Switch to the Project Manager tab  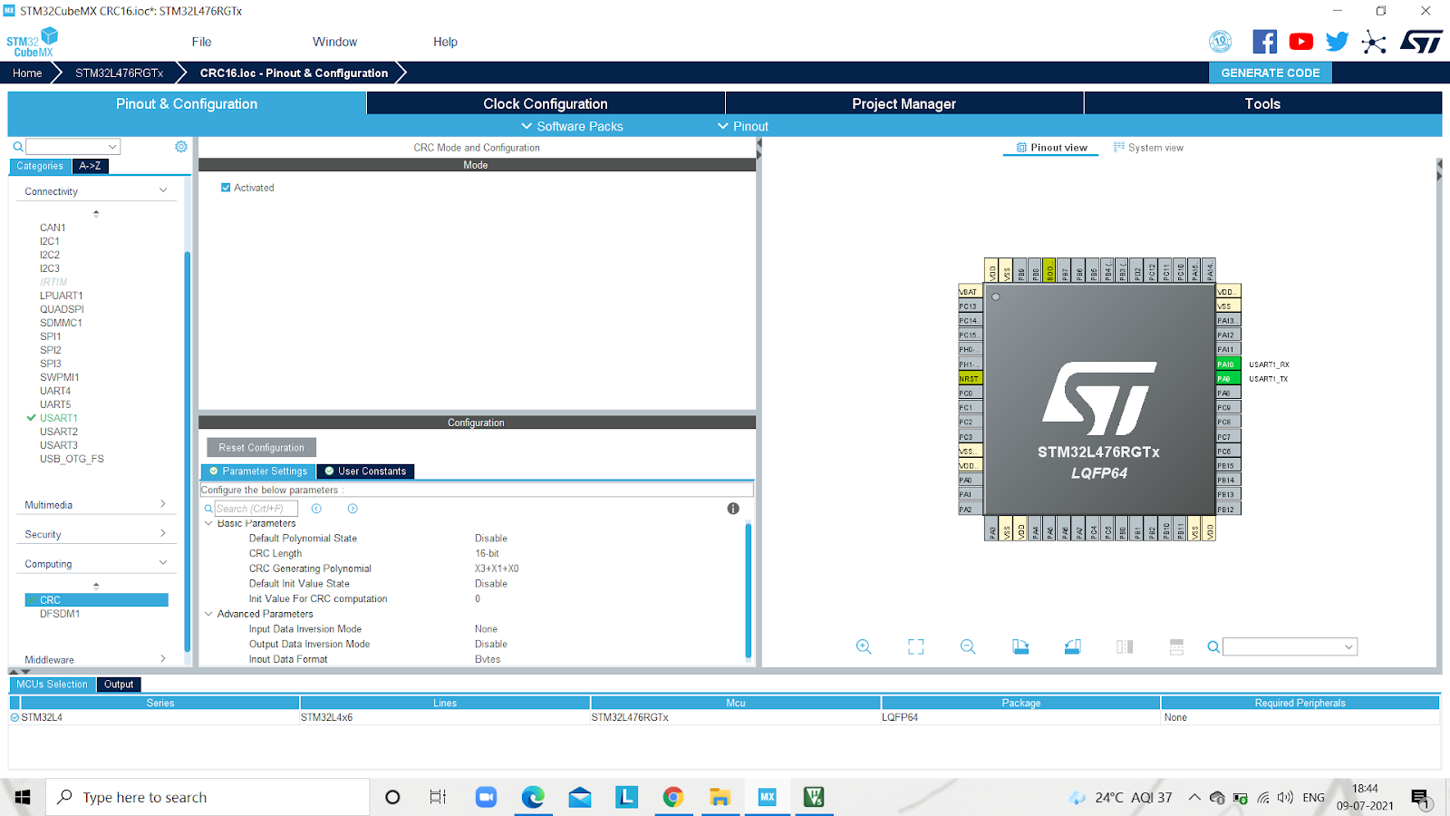(x=904, y=103)
